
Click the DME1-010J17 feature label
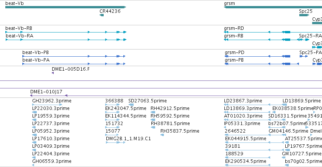(x=46, y=92)
